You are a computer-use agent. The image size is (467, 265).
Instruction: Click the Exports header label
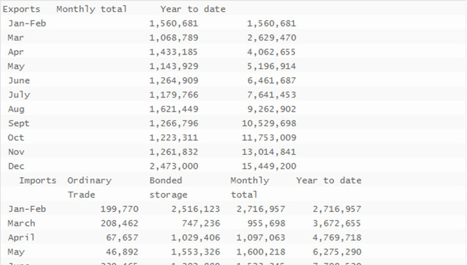coord(21,9)
